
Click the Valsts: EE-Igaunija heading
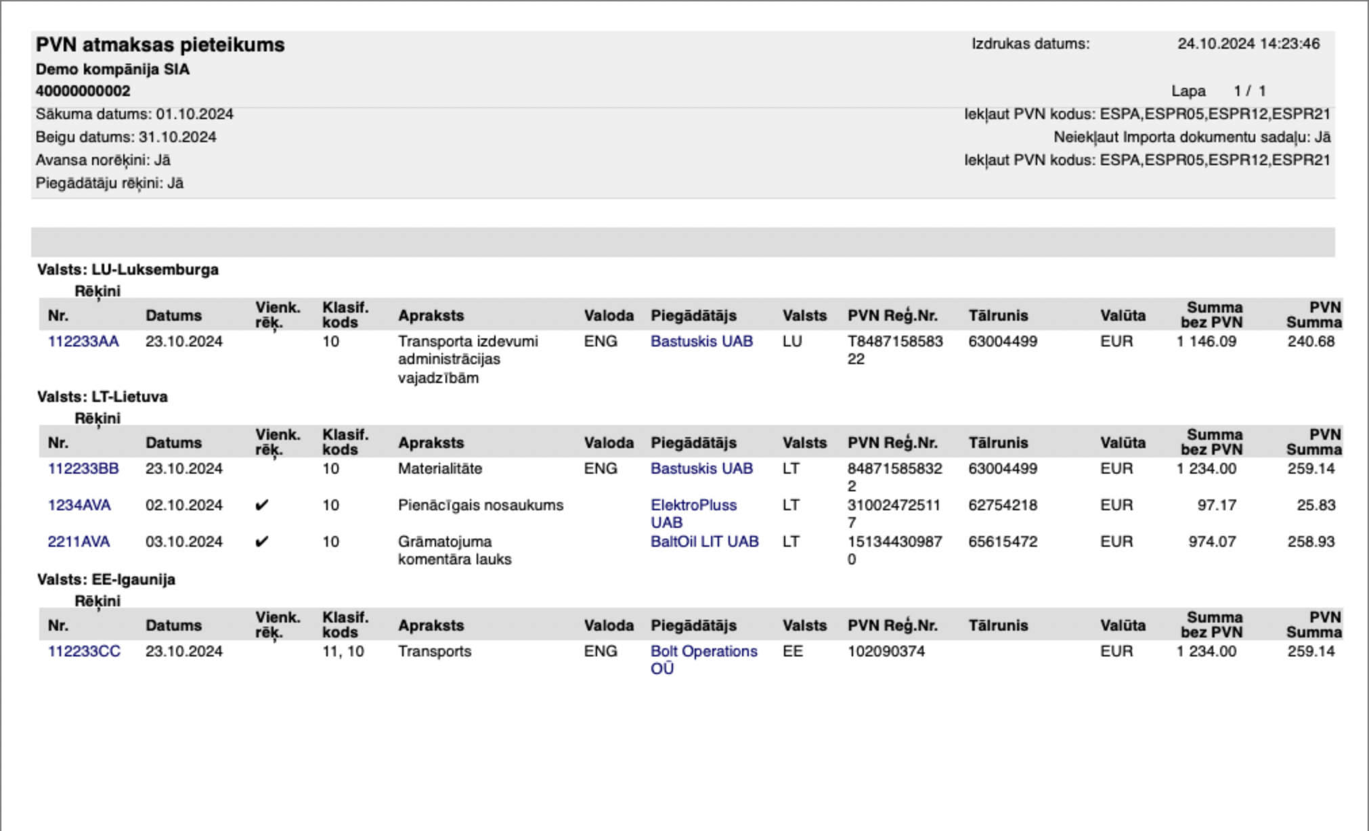[106, 580]
